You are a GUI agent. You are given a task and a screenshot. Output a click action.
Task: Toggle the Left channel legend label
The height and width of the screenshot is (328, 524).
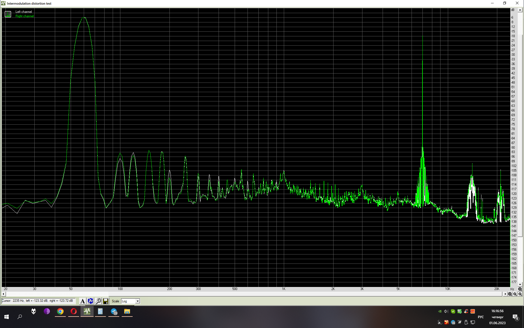pyautogui.click(x=24, y=12)
